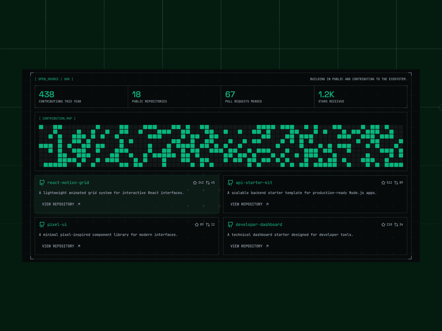Click the pull request icon on developer-dashboard card
This screenshot has width=442, height=331.
396,225
